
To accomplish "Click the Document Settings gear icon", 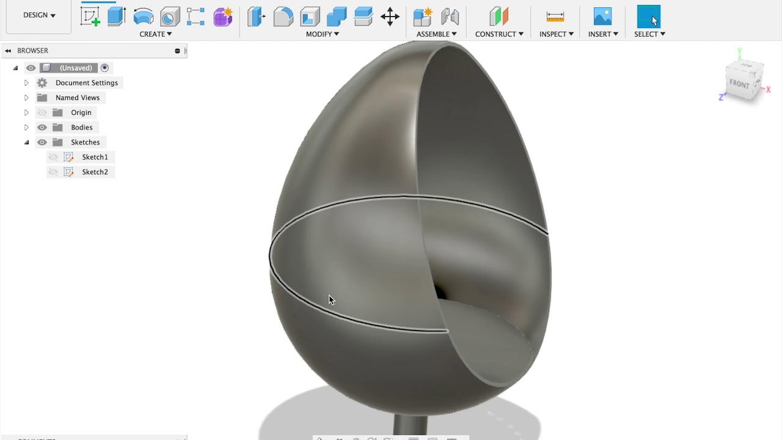I will click(42, 82).
